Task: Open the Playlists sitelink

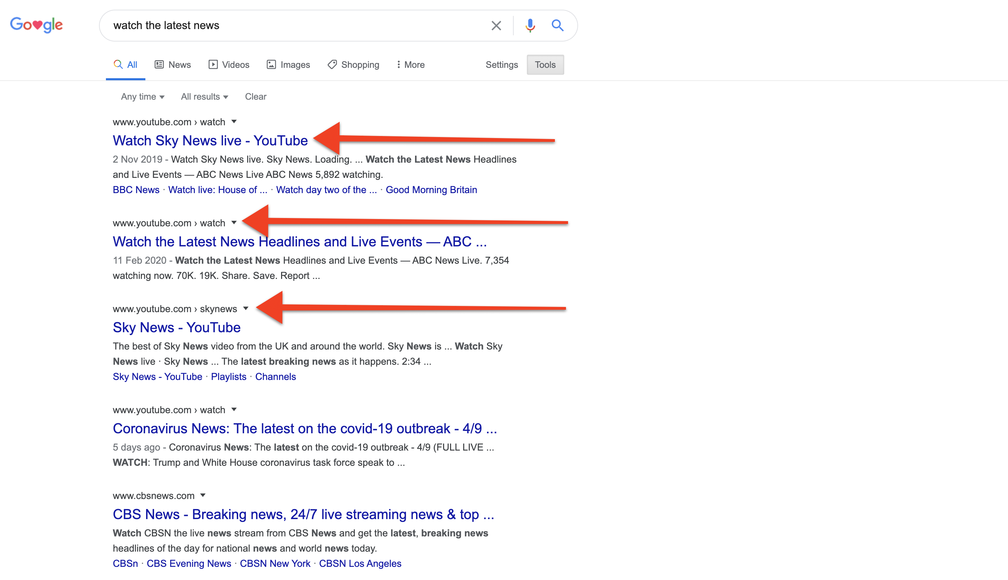Action: pyautogui.click(x=229, y=377)
